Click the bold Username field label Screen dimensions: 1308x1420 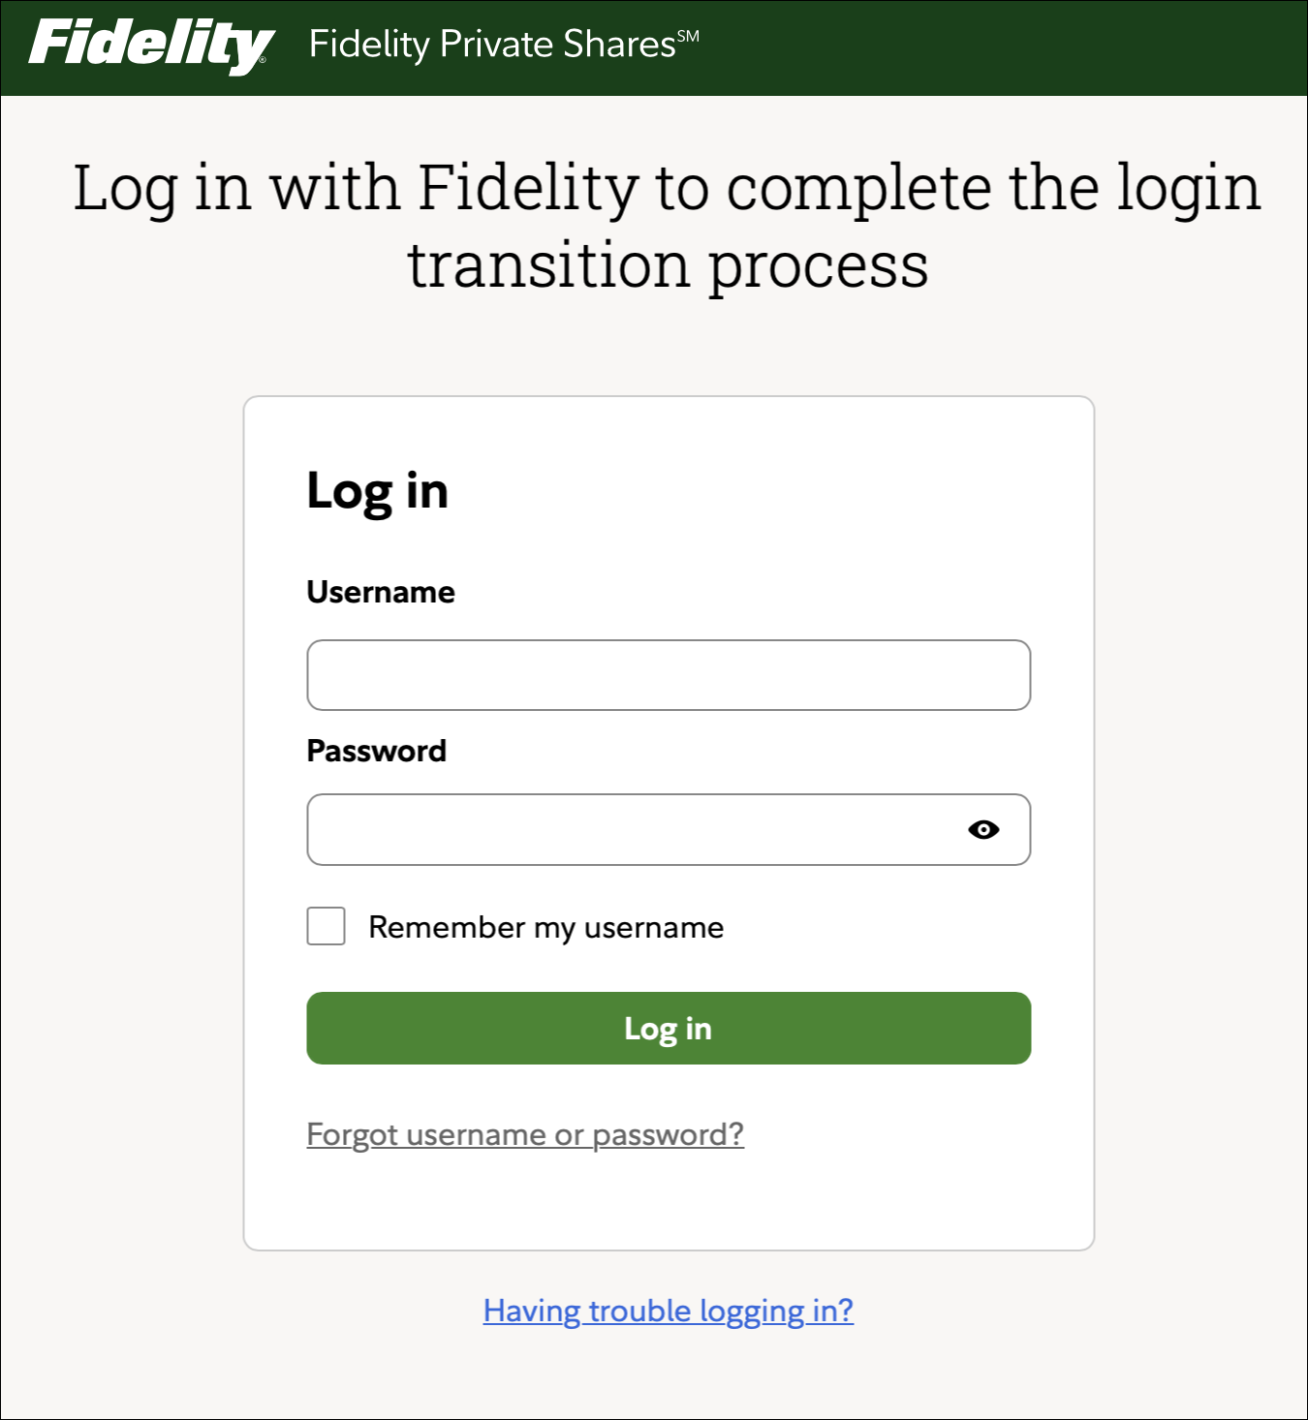(x=380, y=592)
